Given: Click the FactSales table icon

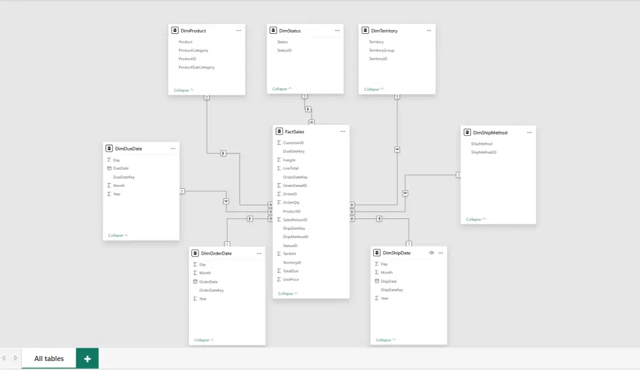Looking at the screenshot, I should point(278,132).
